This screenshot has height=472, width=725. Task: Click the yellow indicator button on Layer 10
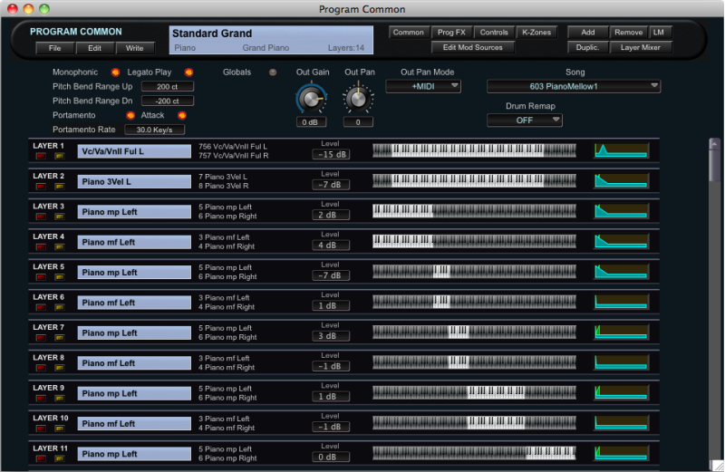[59, 428]
